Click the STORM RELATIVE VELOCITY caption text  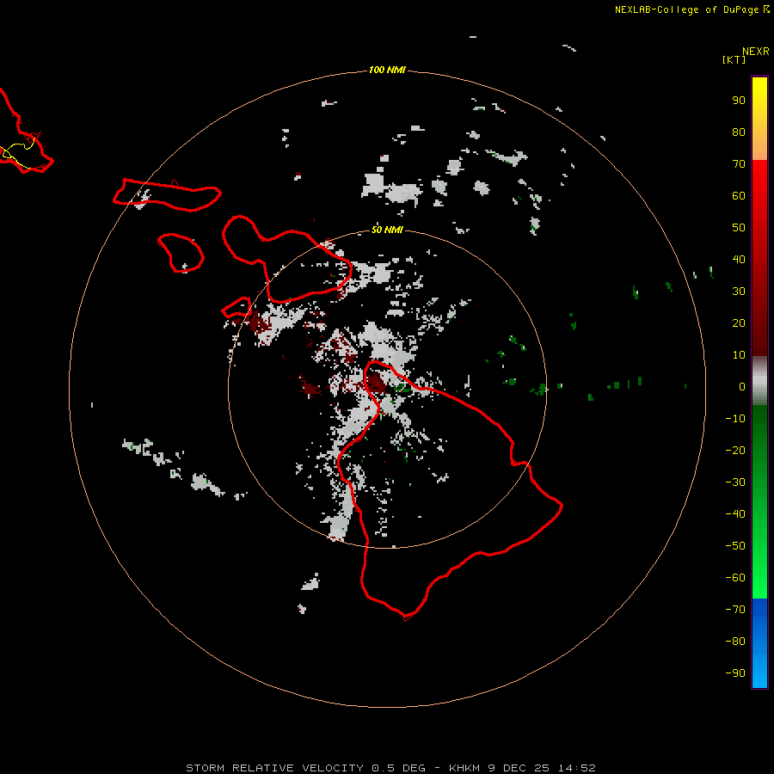(275, 768)
